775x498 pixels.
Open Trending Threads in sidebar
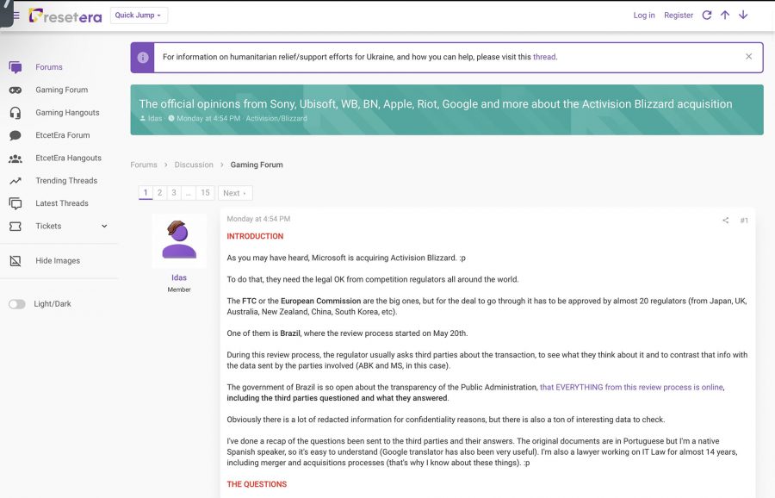click(66, 181)
